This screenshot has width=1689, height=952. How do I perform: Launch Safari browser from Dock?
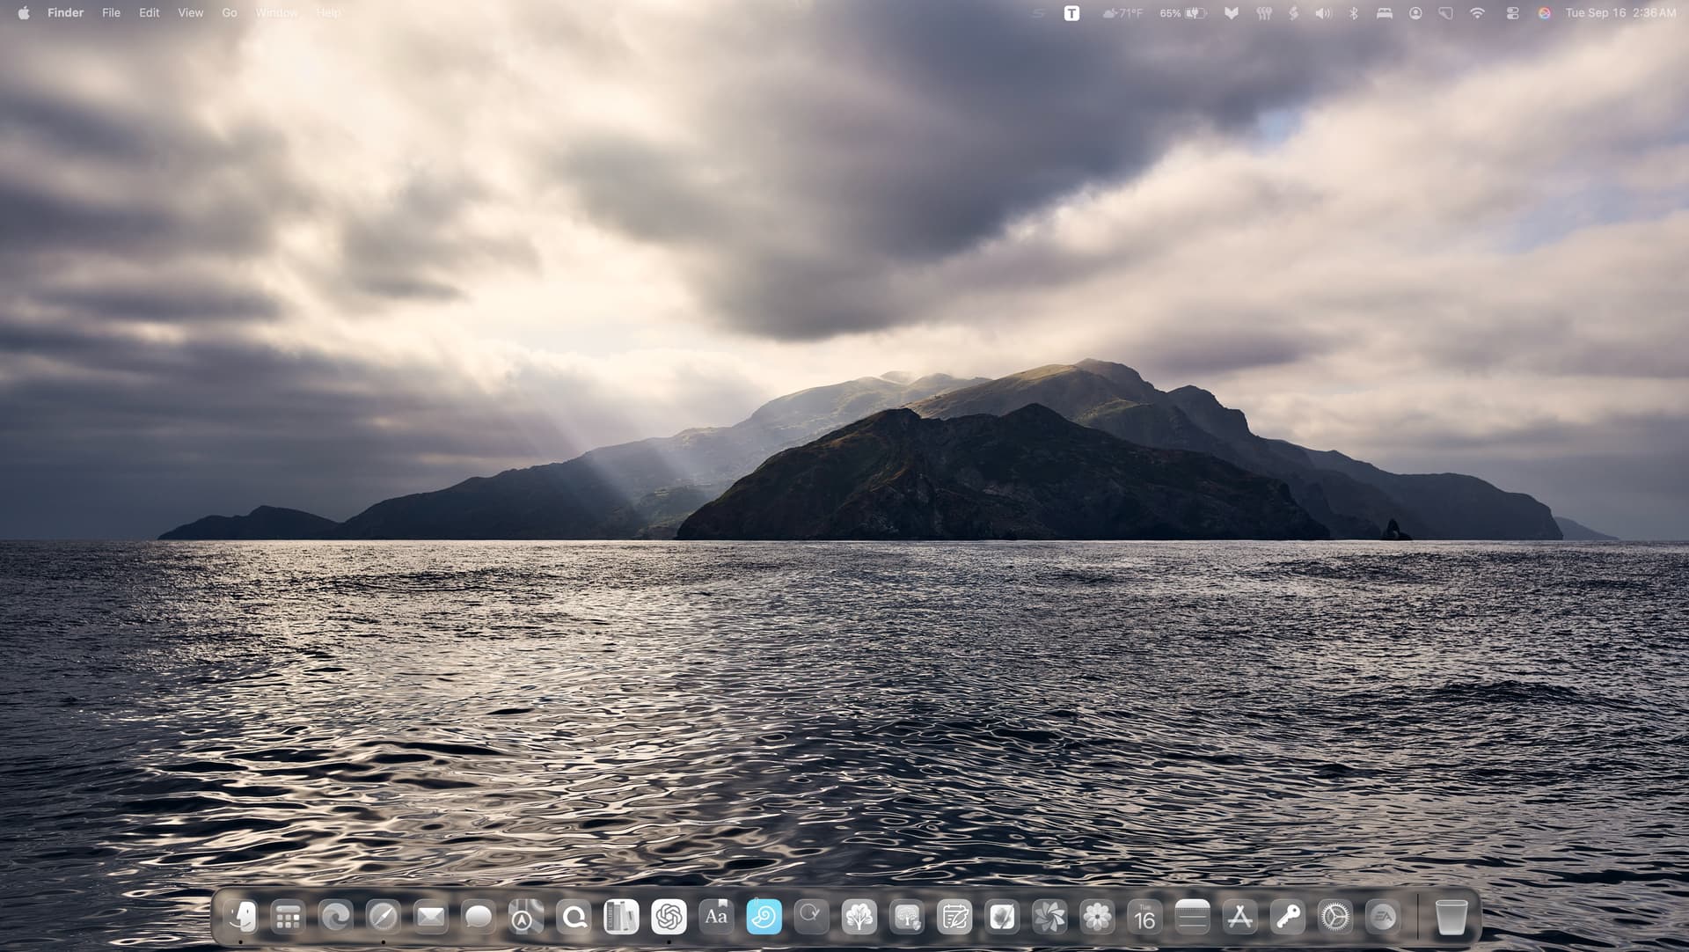[383, 917]
